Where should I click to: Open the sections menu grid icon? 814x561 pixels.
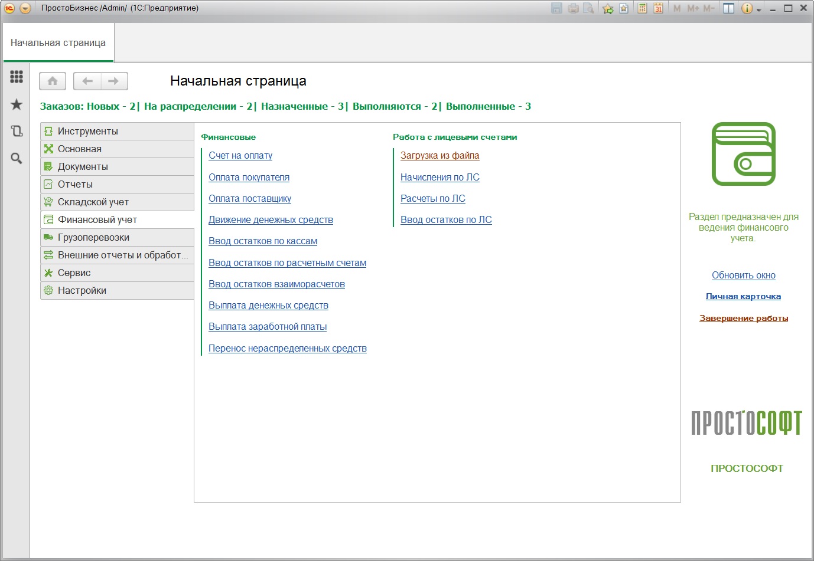(17, 77)
